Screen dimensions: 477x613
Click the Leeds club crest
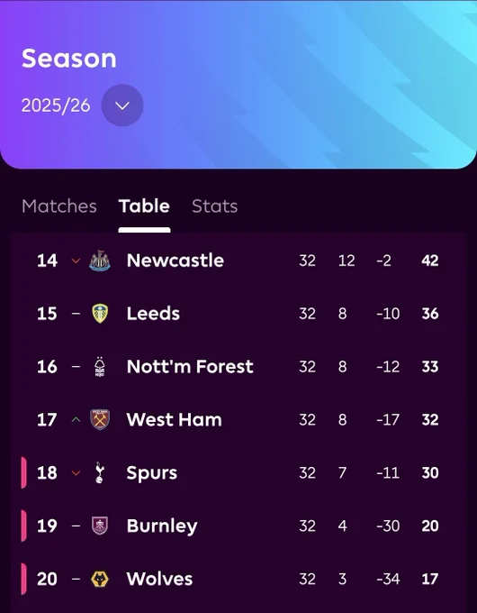point(100,314)
